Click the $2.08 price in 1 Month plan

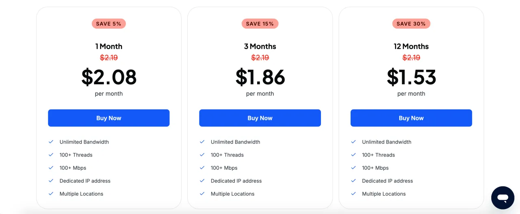108,77
